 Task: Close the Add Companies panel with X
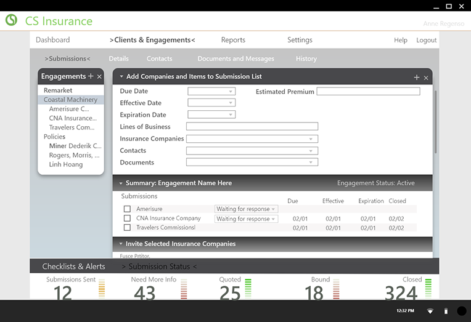tap(426, 78)
